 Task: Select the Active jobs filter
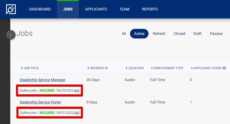139,34
